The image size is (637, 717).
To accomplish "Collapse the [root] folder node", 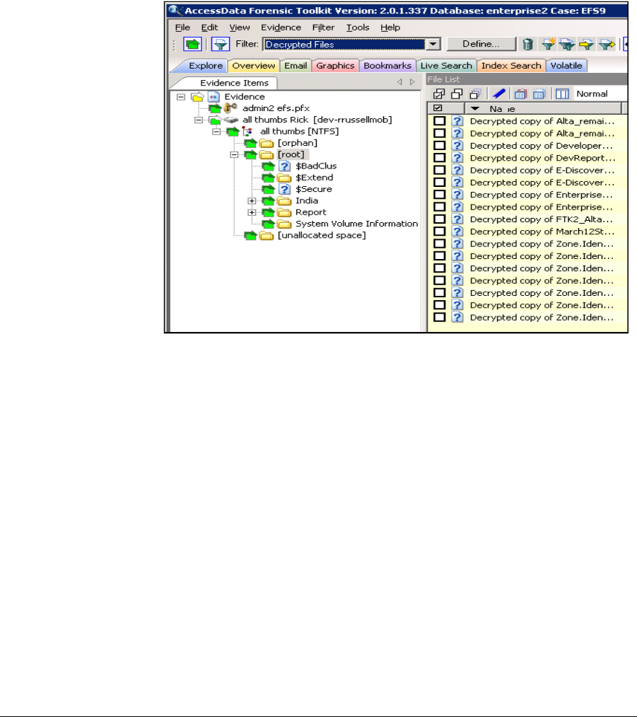I will click(x=234, y=154).
